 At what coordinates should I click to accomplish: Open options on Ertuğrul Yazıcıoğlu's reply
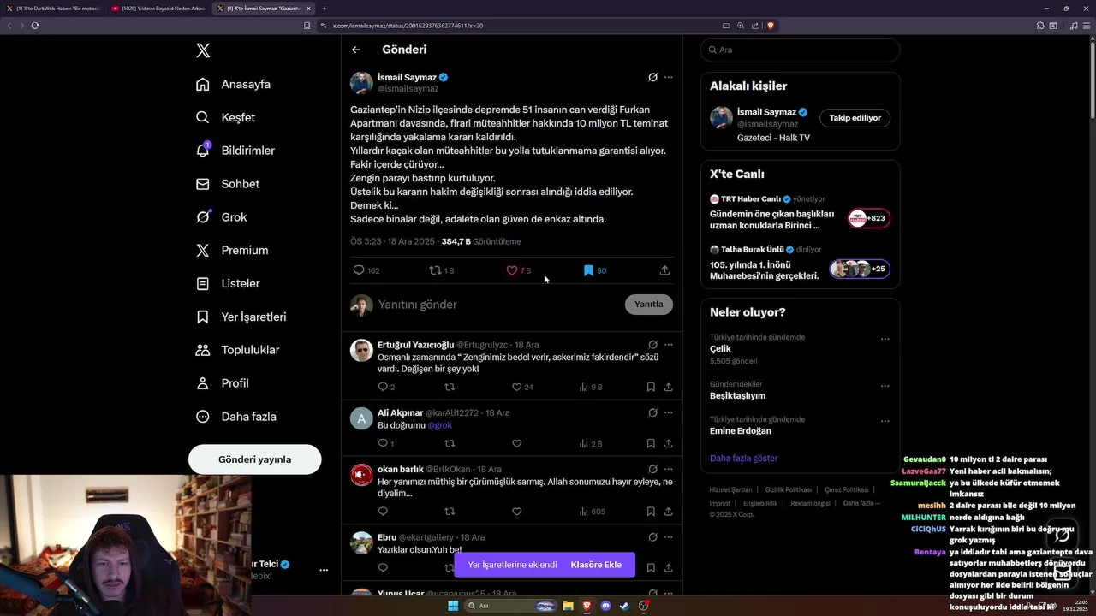pyautogui.click(x=669, y=345)
